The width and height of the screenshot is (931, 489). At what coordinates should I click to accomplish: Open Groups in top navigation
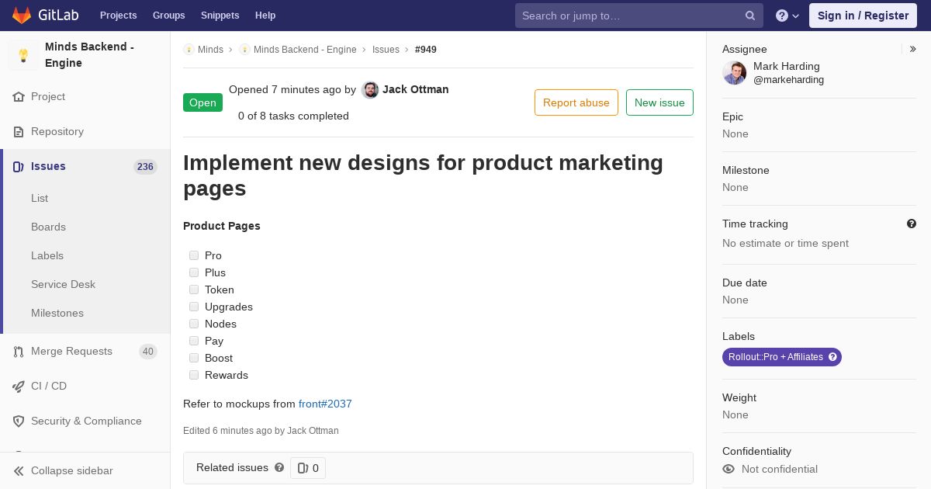[x=168, y=16]
